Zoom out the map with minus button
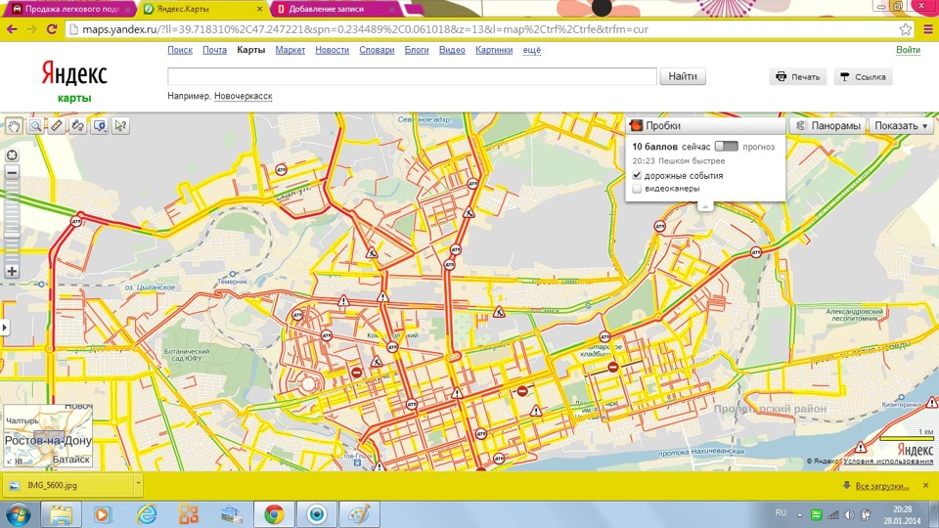Screen dimensions: 939x528 point(12,172)
